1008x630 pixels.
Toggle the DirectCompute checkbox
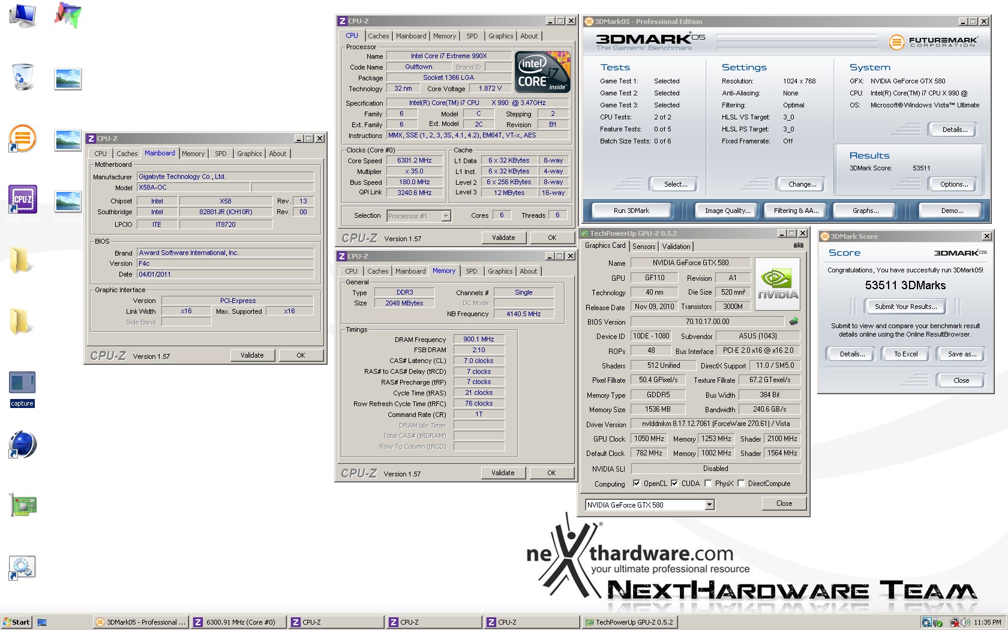pyautogui.click(x=741, y=484)
